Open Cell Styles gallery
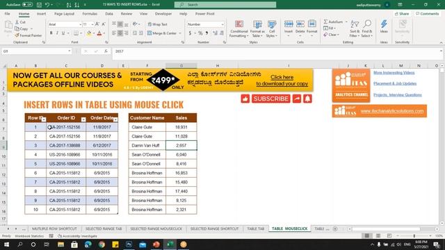Viewport: 445px width, 250px height. click(x=272, y=29)
